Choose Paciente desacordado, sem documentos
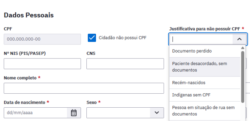The height and width of the screenshot is (121, 250). [205, 67]
